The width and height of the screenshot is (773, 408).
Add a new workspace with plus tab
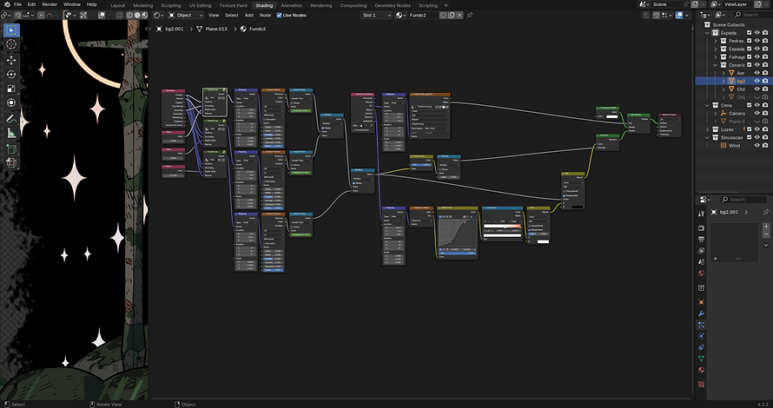click(x=446, y=5)
